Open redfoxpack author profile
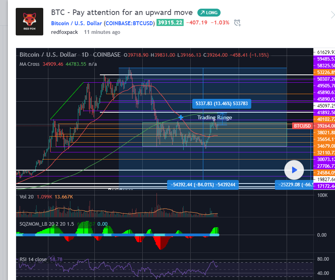 click(64, 32)
